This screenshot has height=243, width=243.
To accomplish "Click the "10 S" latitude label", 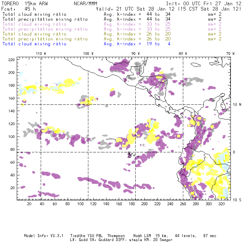I will (x=237, y=200).
